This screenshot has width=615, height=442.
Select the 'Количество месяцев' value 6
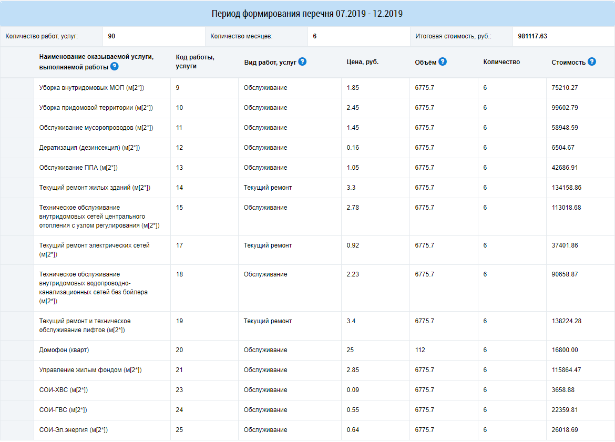click(x=314, y=36)
